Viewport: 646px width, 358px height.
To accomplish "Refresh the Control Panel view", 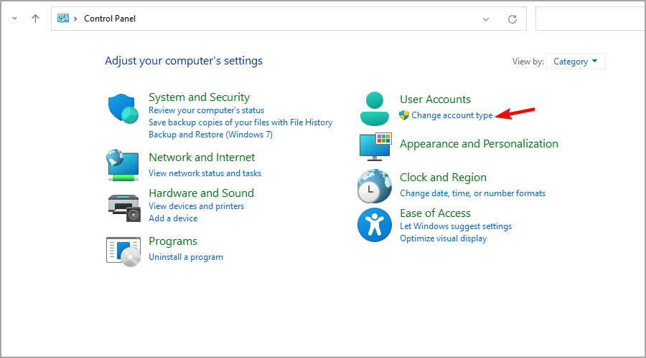I will pos(512,19).
